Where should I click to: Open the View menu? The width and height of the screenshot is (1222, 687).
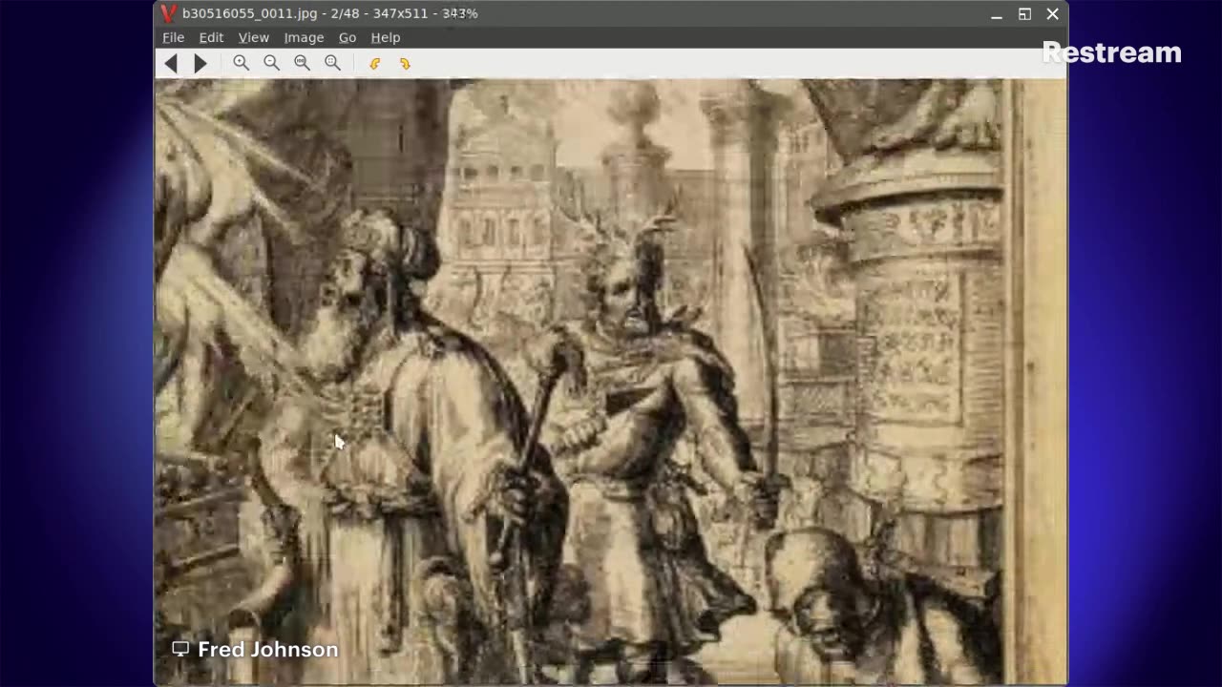[x=253, y=37]
